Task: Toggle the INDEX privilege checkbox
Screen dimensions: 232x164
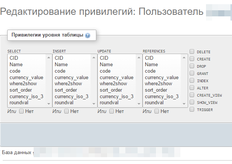Action: [192, 80]
